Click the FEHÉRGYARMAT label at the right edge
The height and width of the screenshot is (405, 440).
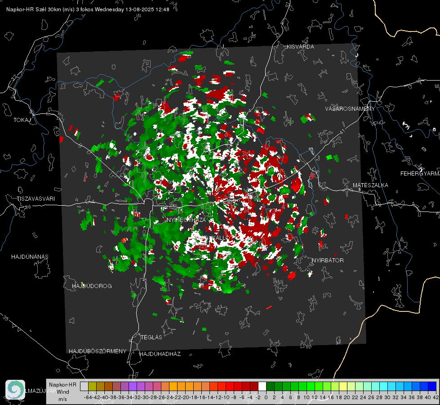[420, 174]
